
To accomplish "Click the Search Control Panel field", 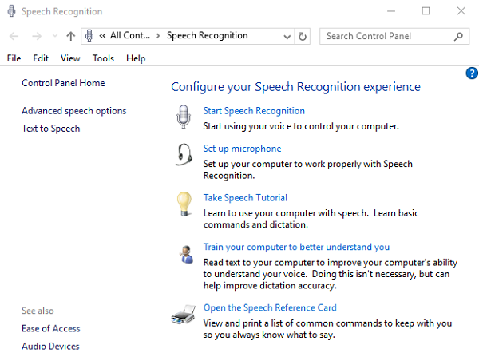I will pos(386,36).
